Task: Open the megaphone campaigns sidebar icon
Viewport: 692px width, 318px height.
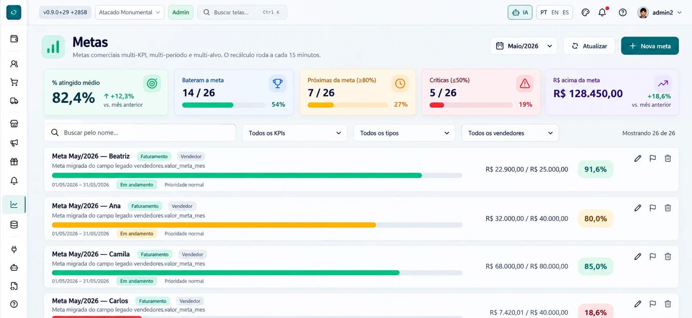Action: 14,143
